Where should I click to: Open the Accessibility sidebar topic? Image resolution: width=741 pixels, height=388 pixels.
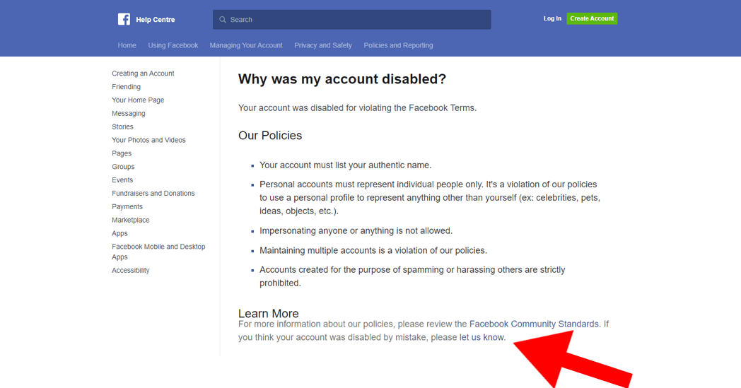tap(131, 271)
